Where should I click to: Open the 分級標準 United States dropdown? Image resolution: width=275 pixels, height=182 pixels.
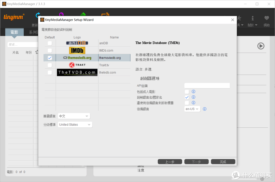click(75, 125)
